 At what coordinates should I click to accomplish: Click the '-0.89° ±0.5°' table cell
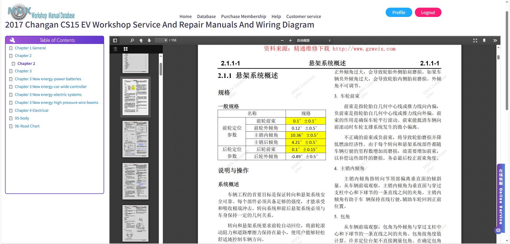pyautogui.click(x=306, y=157)
